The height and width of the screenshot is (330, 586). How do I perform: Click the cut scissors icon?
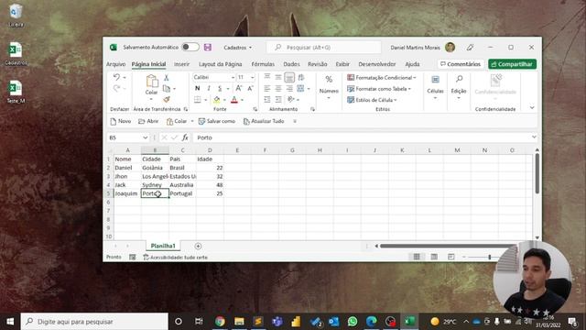(x=167, y=77)
